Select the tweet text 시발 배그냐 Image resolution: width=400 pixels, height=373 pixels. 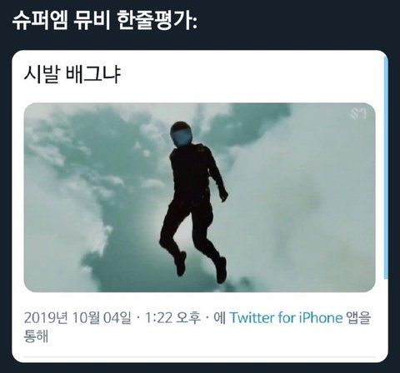point(72,75)
